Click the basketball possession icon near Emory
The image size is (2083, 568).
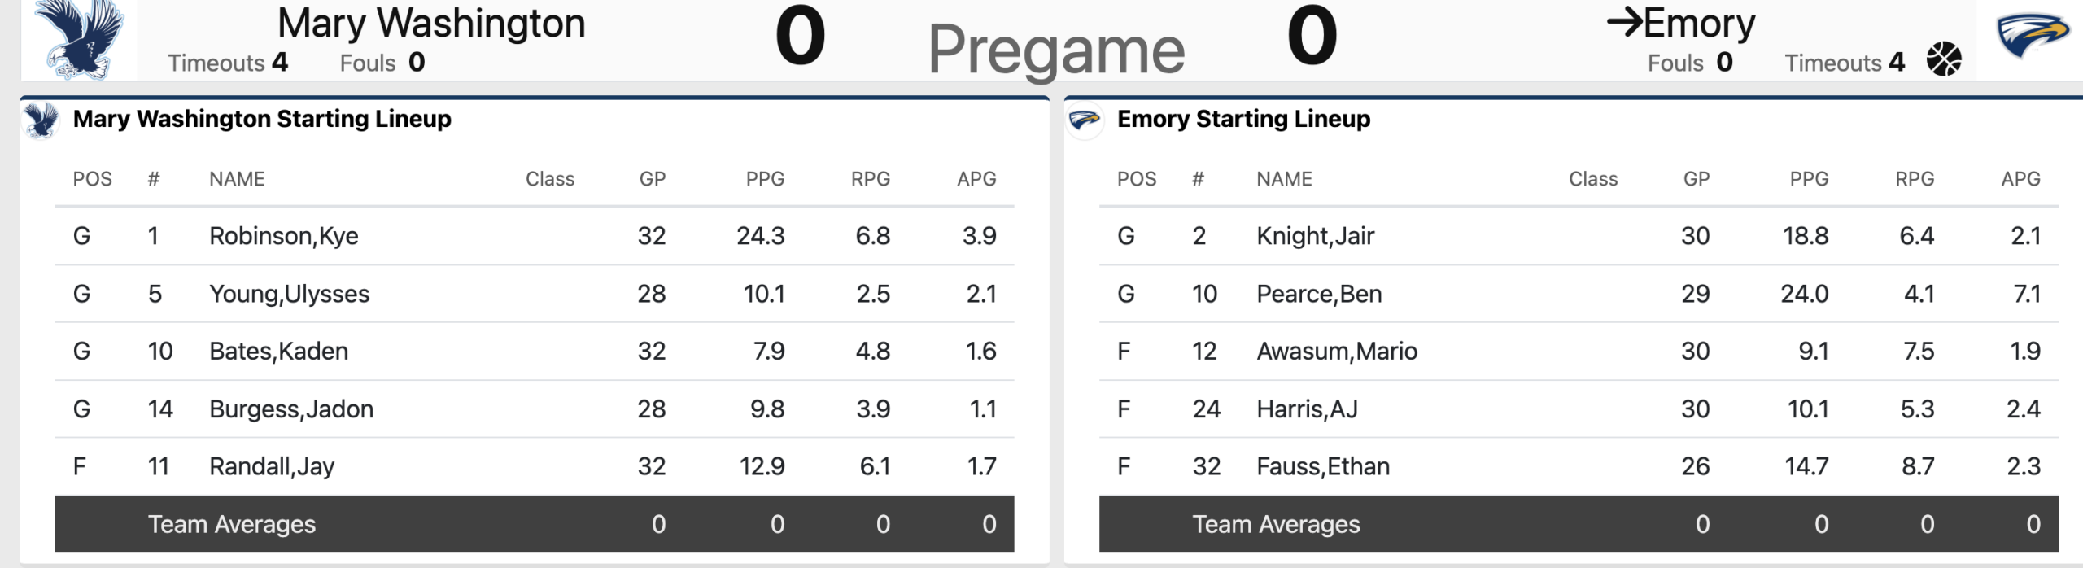1944,59
